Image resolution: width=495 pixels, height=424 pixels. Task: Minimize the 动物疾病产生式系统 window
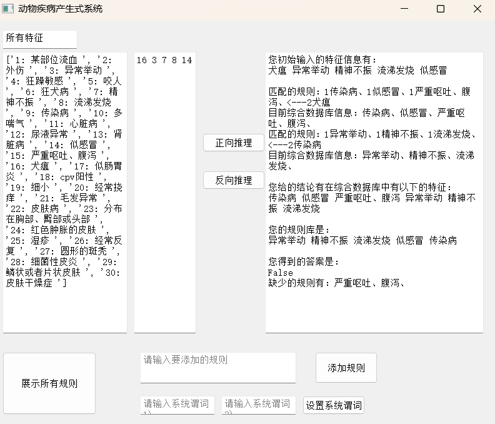click(x=404, y=9)
